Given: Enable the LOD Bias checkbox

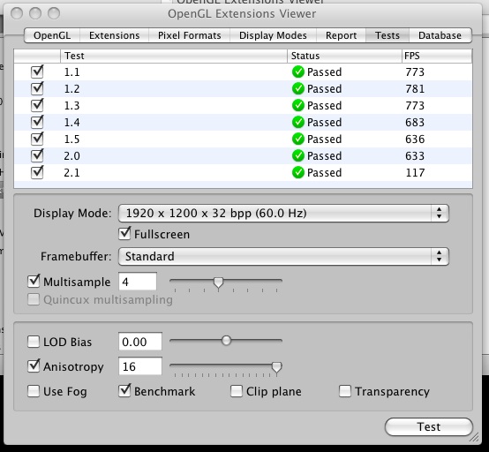Looking at the screenshot, I should click(34, 342).
